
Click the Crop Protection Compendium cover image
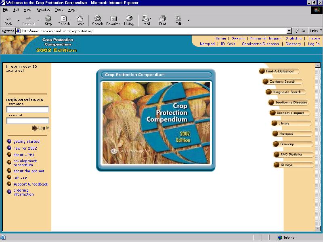coord(156,123)
